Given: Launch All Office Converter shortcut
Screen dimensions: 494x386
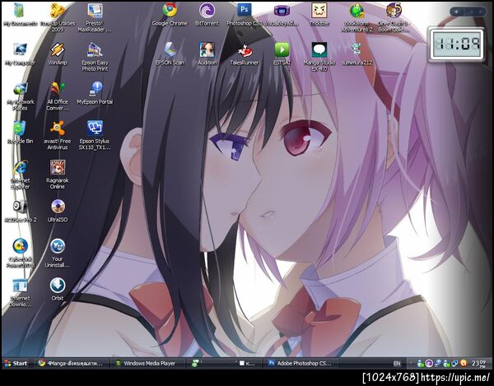Looking at the screenshot, I should (x=58, y=96).
